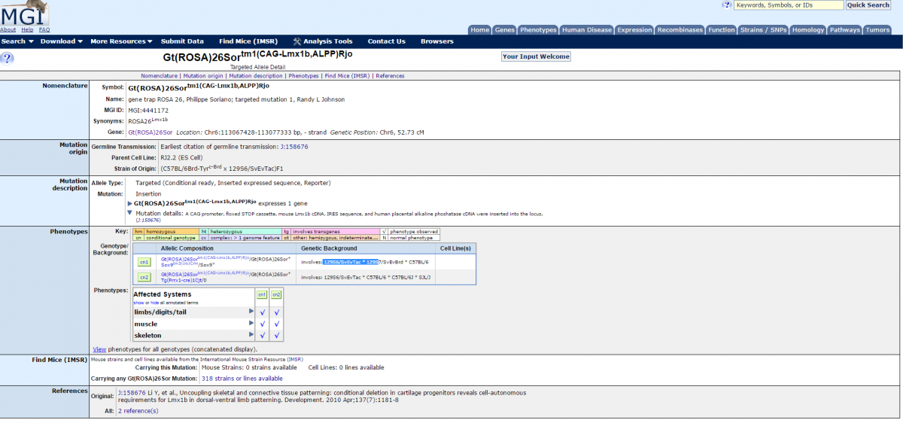Open the More Resources dropdown menu
The width and height of the screenshot is (903, 423).
tap(121, 41)
